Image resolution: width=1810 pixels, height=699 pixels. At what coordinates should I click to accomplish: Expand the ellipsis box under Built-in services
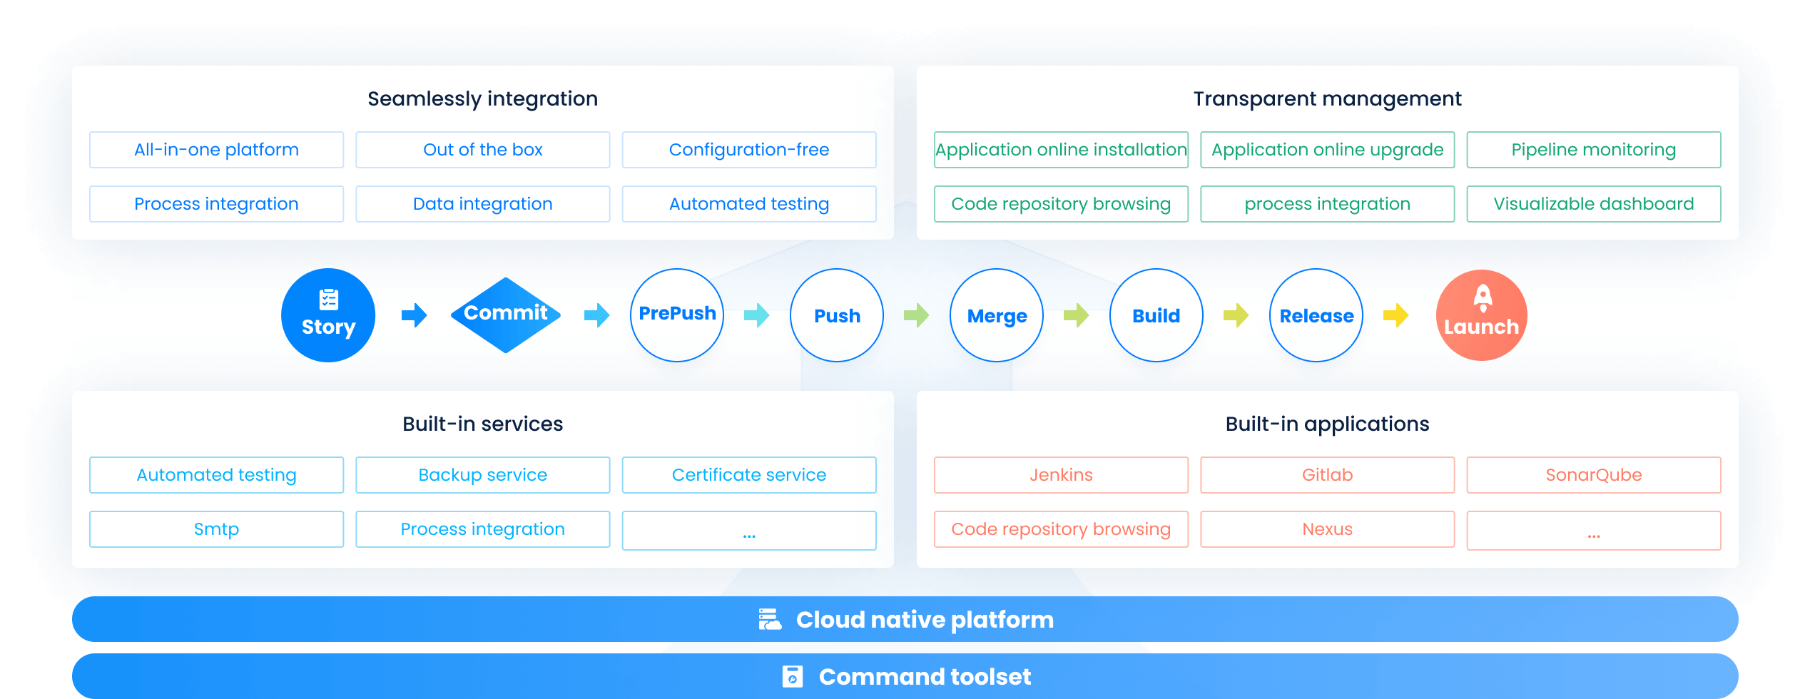[x=748, y=531]
